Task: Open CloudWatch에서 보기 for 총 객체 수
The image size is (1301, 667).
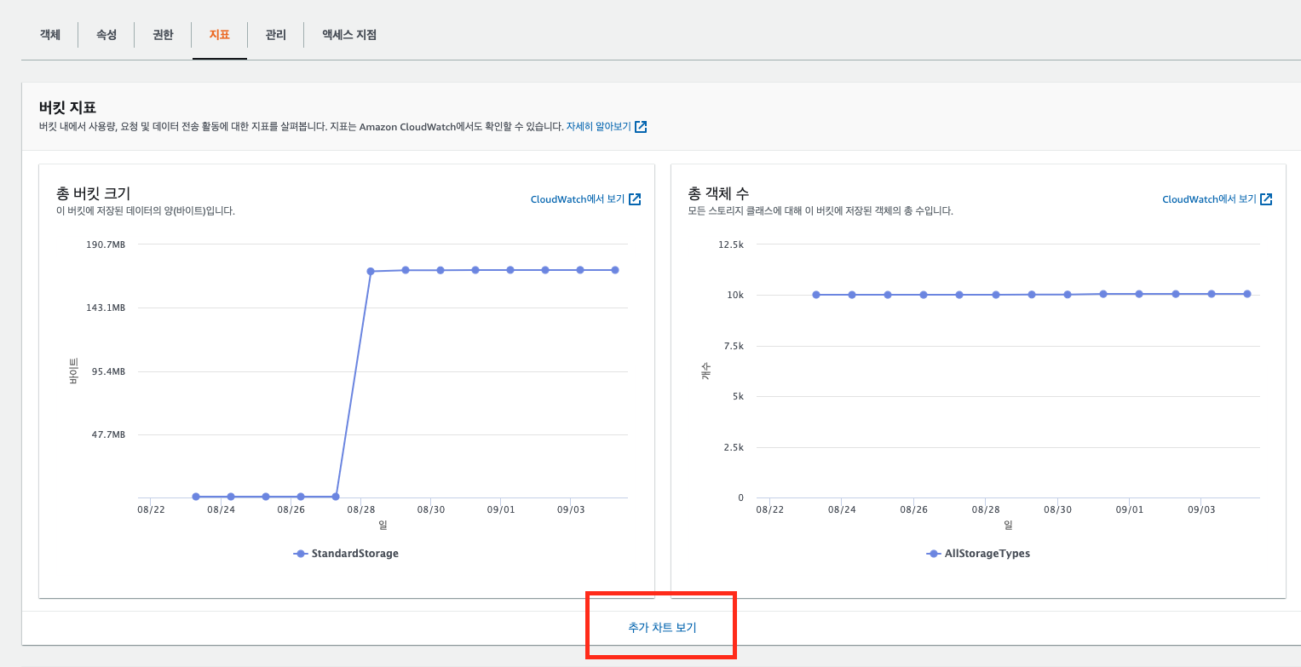Action: pos(1209,199)
